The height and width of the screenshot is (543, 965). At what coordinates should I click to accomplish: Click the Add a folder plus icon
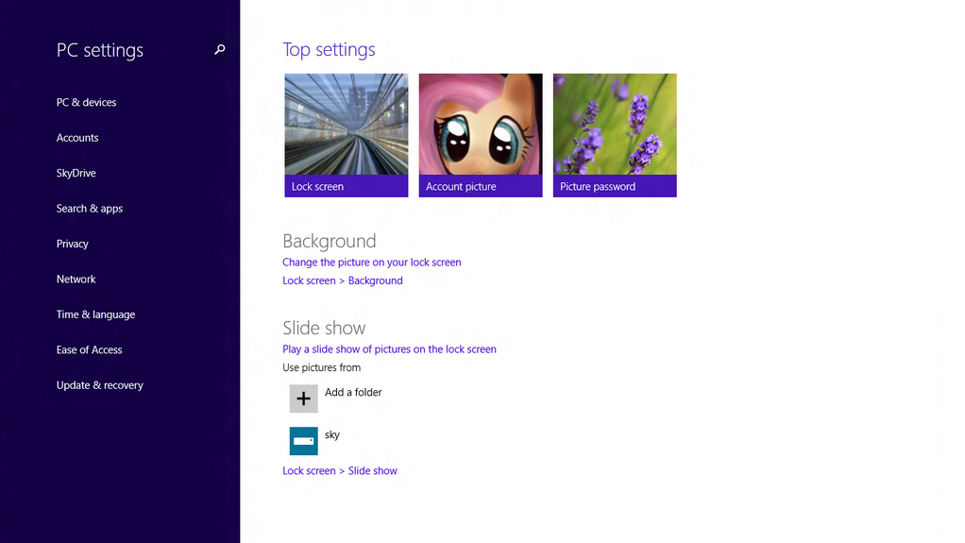[x=303, y=399]
